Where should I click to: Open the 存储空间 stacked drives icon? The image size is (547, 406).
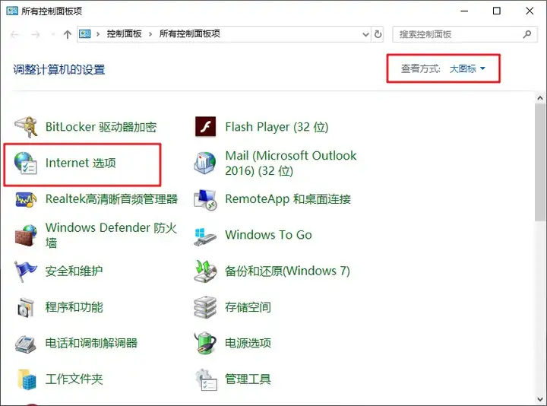205,308
